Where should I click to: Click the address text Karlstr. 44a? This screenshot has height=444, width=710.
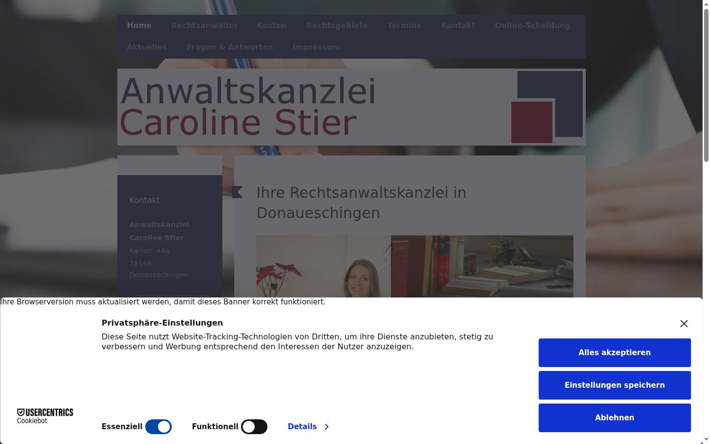click(x=149, y=251)
